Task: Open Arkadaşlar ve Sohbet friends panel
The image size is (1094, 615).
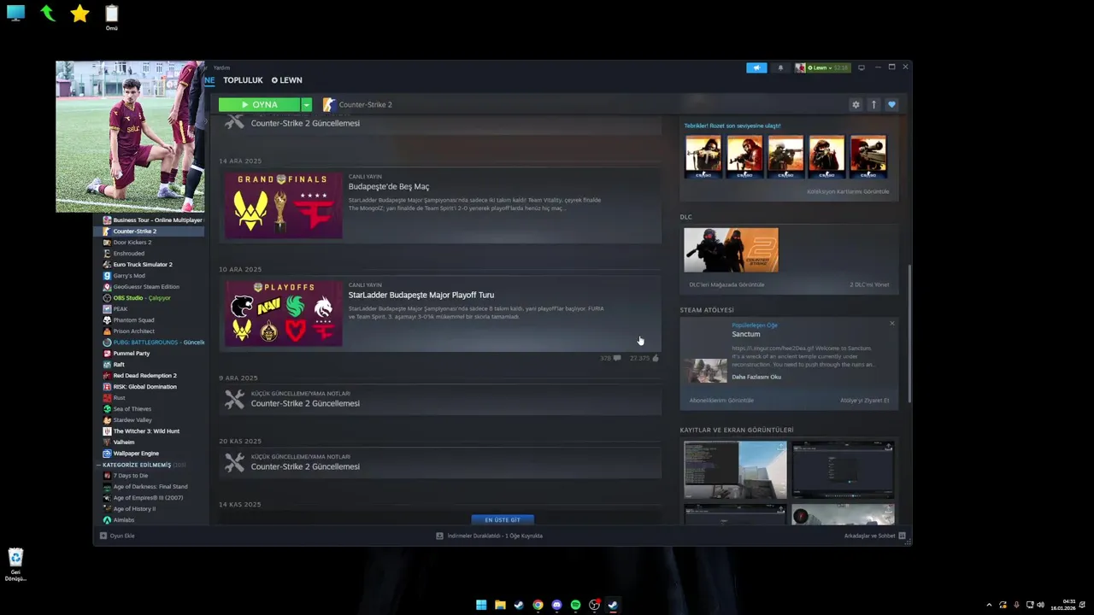Action: (x=874, y=536)
